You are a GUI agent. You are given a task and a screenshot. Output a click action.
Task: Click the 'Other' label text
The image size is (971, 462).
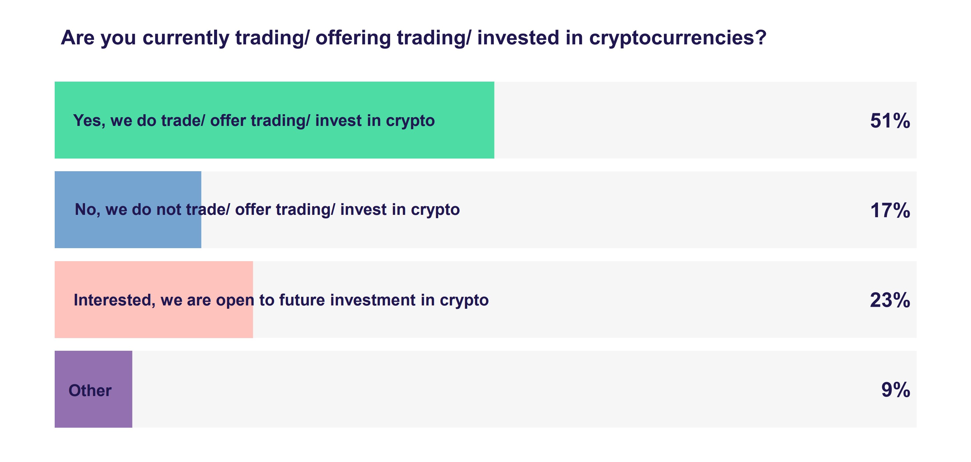(x=90, y=390)
